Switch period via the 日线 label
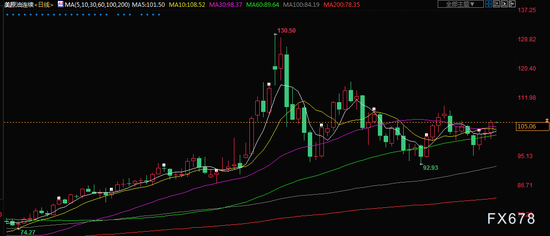Viewport: 550px width, 236px height. point(45,4)
